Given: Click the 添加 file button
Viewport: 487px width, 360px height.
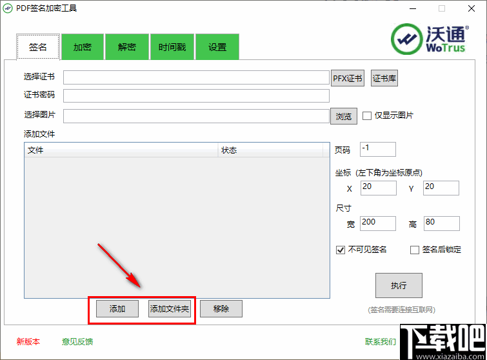Looking at the screenshot, I should pyautogui.click(x=117, y=309).
